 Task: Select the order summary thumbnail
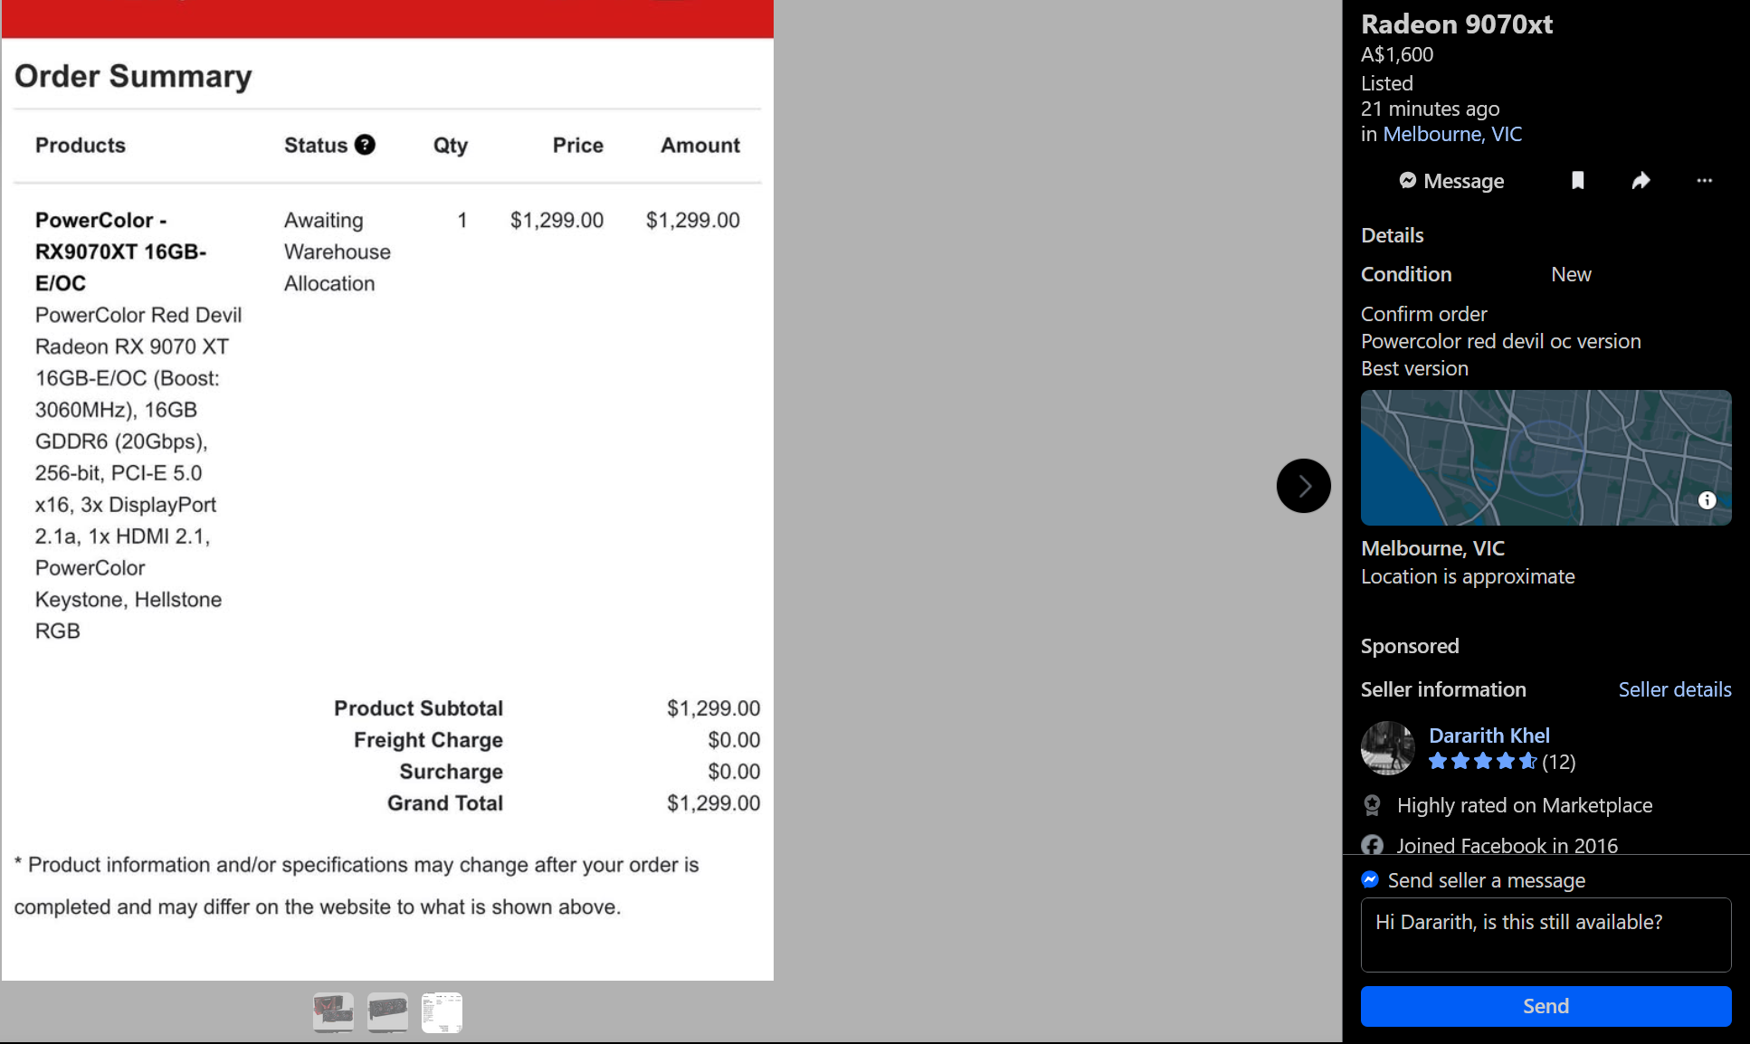pyautogui.click(x=442, y=1012)
